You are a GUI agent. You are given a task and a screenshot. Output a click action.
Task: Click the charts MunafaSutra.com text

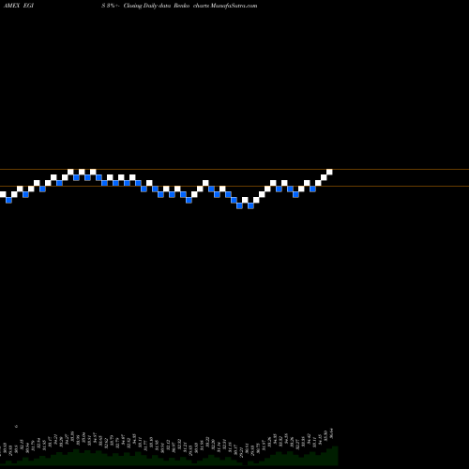225,6
